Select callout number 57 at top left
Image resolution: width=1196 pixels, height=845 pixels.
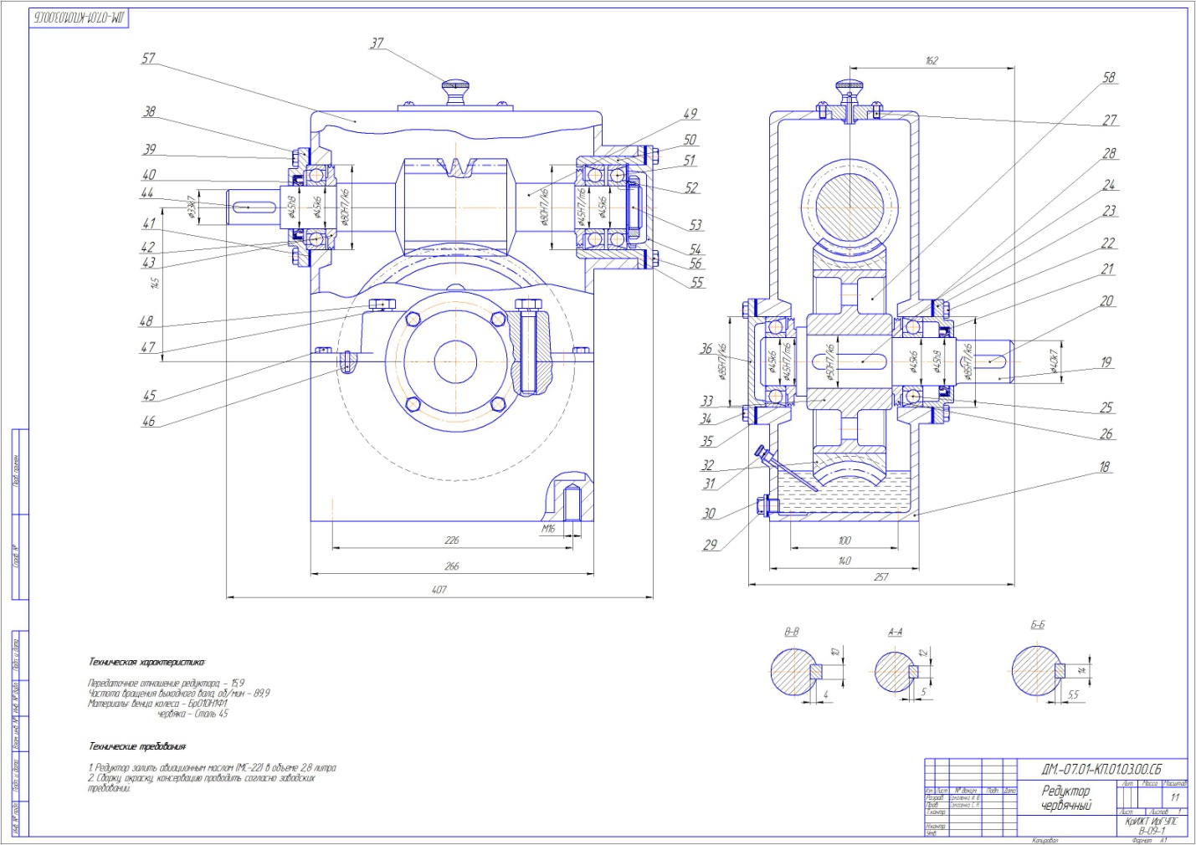[x=148, y=59]
